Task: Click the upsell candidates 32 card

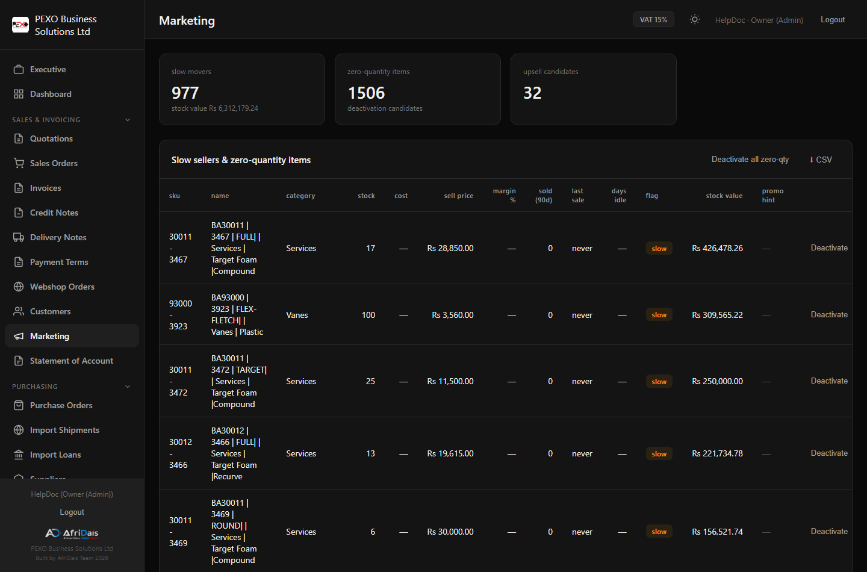Action: pyautogui.click(x=594, y=90)
